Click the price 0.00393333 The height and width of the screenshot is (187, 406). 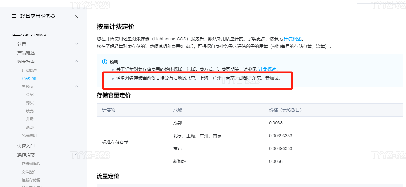281,136
